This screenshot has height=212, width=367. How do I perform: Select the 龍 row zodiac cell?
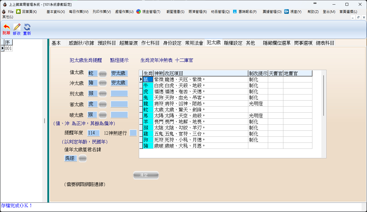coord(148,104)
